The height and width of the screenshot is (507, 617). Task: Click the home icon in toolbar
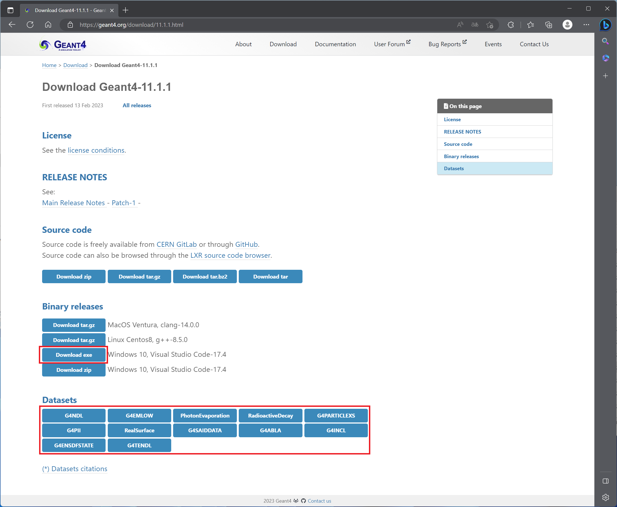tap(48, 25)
